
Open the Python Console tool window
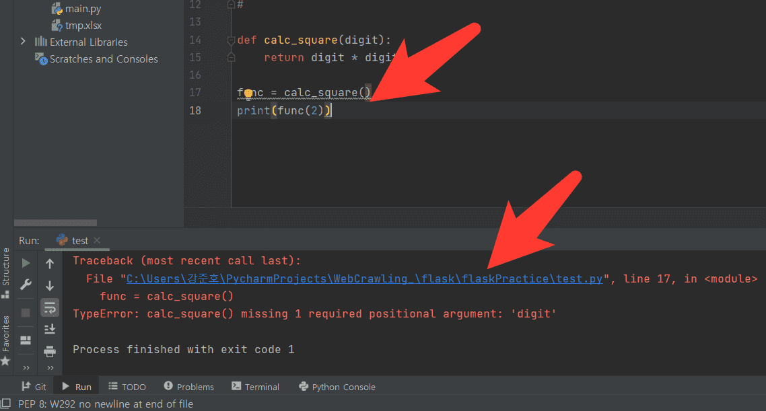pos(337,387)
